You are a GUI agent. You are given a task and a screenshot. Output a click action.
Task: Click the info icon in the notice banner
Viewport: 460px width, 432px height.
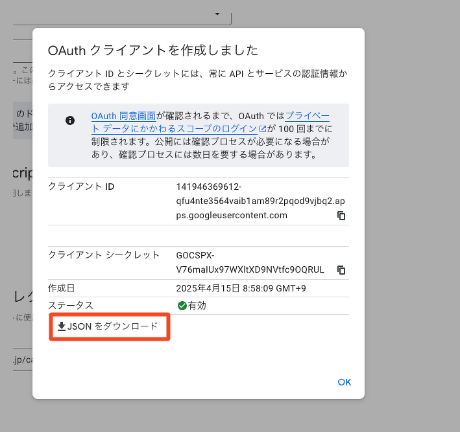coord(70,120)
